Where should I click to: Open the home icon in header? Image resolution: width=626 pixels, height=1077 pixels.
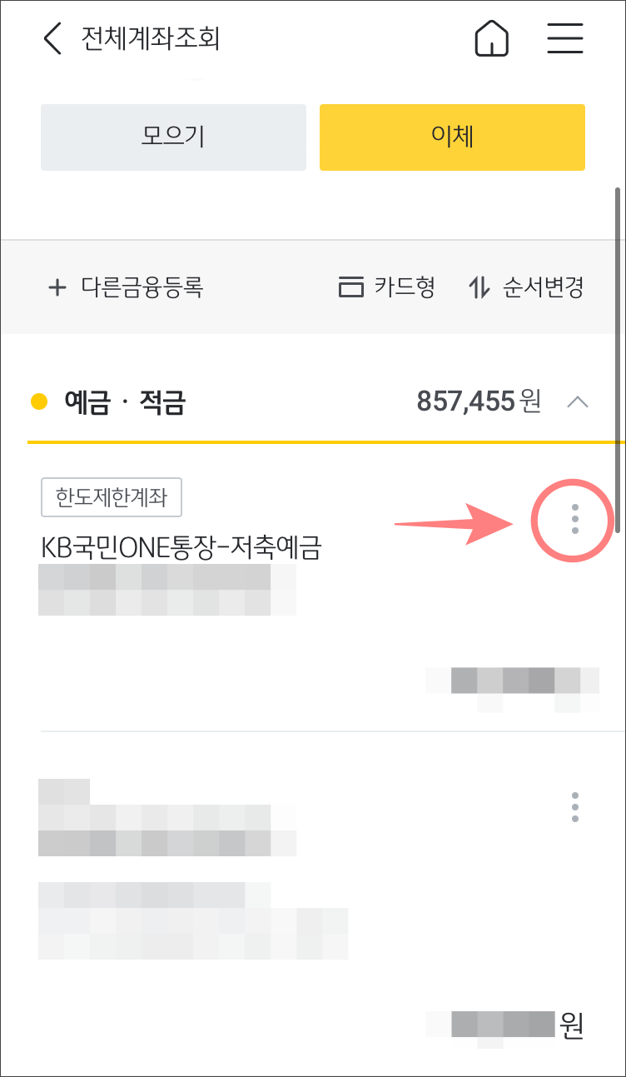pyautogui.click(x=492, y=39)
